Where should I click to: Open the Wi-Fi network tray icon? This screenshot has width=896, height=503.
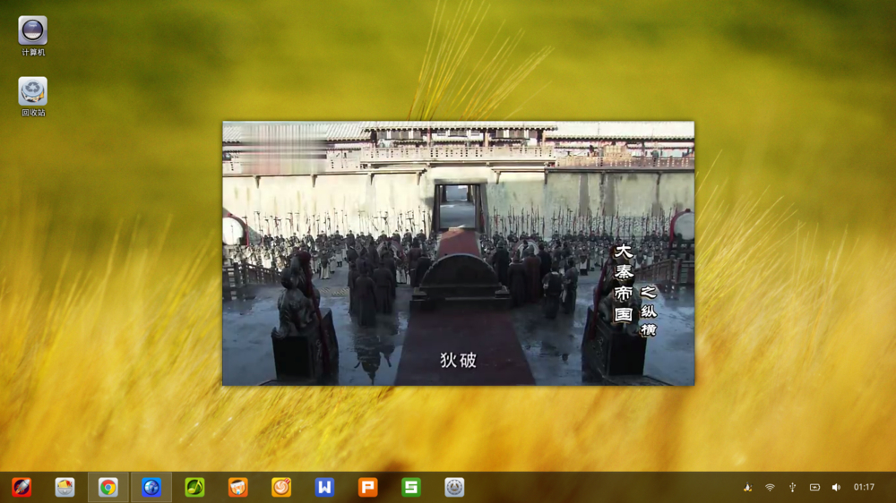point(770,487)
